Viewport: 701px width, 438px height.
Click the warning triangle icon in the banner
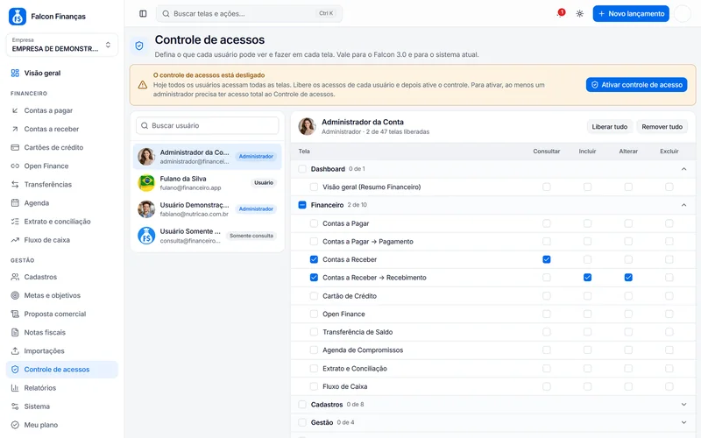143,85
